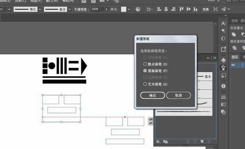Open the Symbols panel club icon
Image resolution: width=245 pixels, height=149 pixels.
click(x=223, y=60)
